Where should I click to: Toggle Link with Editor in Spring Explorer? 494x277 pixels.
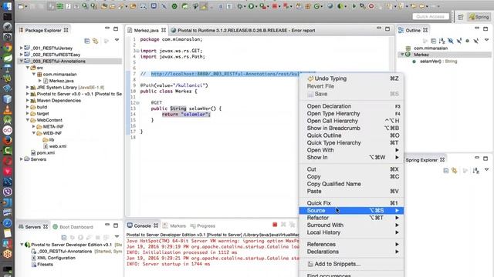pos(455,171)
